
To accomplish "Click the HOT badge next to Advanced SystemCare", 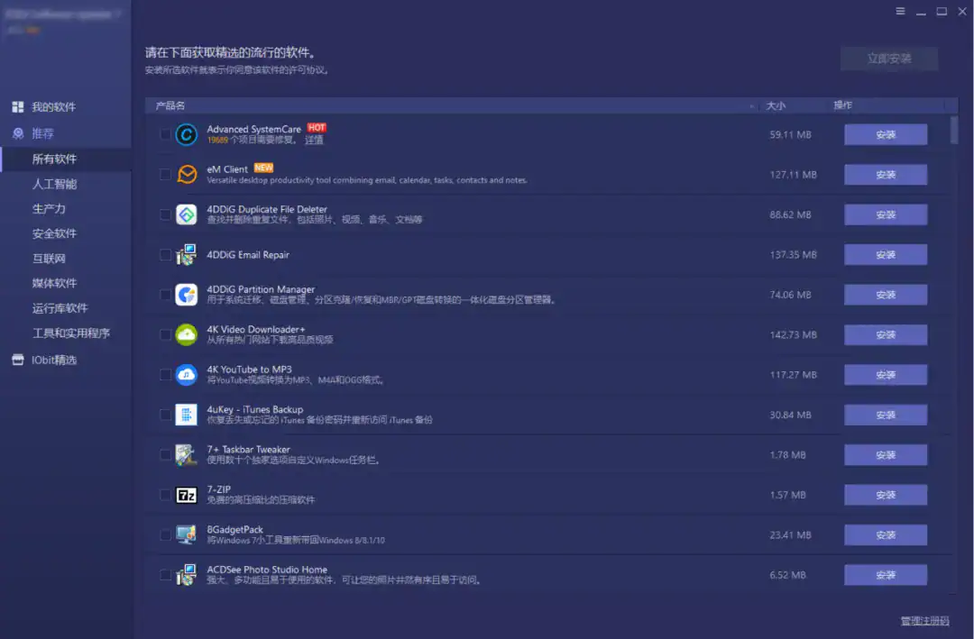I will 317,127.
